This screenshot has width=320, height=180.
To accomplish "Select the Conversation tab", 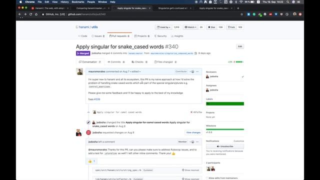I will click(x=90, y=62).
